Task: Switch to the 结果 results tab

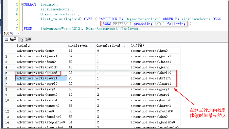Action: (11, 39)
